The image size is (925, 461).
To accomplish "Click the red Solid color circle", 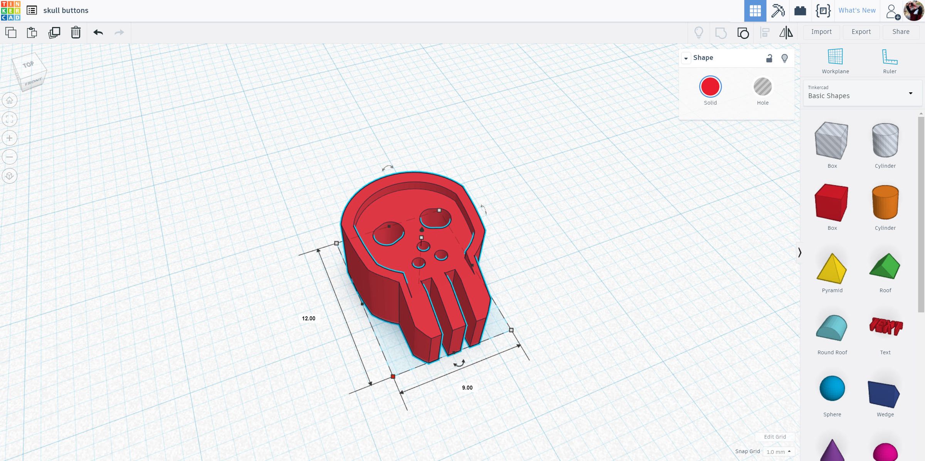I will click(x=710, y=87).
